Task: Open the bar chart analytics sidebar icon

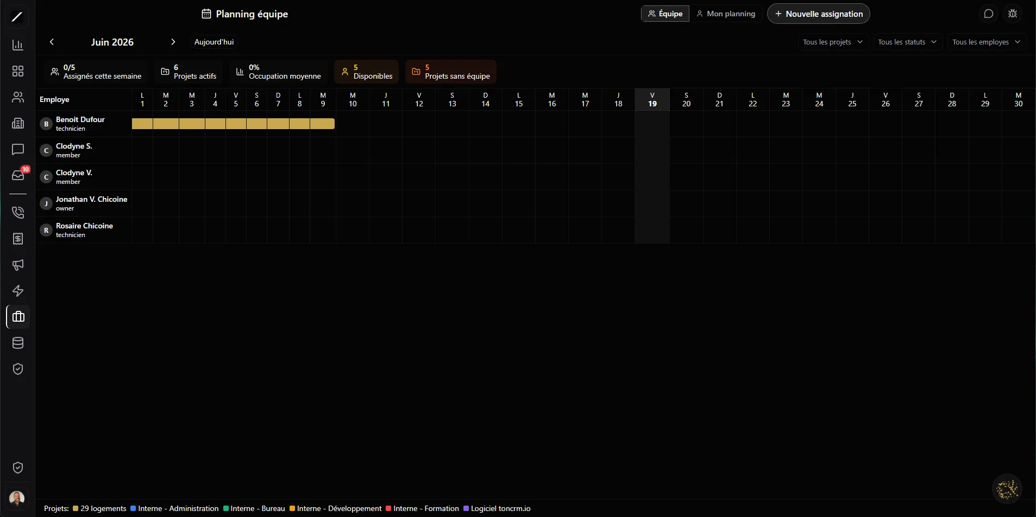Action: pyautogui.click(x=18, y=45)
